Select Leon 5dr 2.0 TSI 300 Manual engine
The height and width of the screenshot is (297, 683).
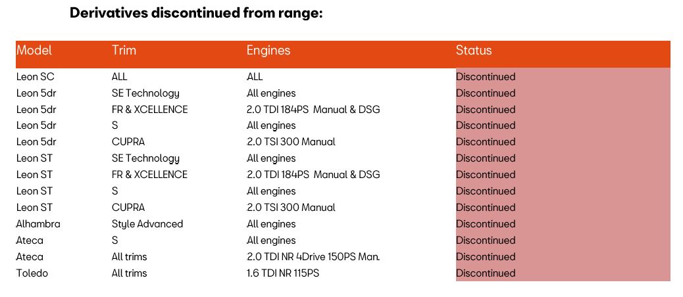(x=291, y=142)
